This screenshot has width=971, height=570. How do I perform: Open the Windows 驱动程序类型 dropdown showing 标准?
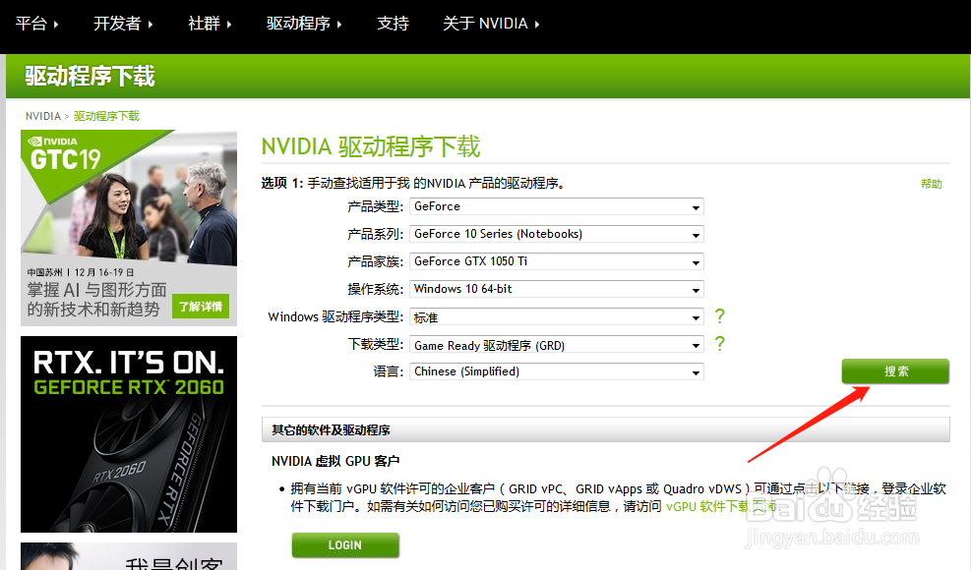[556, 316]
